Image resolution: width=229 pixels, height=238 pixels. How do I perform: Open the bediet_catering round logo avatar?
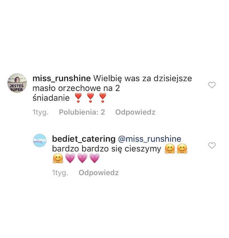click(40, 141)
